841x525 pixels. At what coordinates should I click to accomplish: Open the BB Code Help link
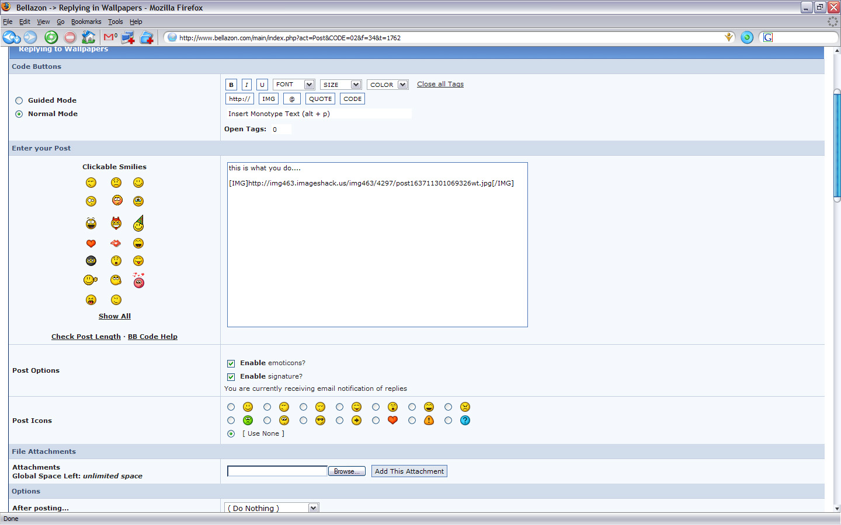[x=152, y=337]
